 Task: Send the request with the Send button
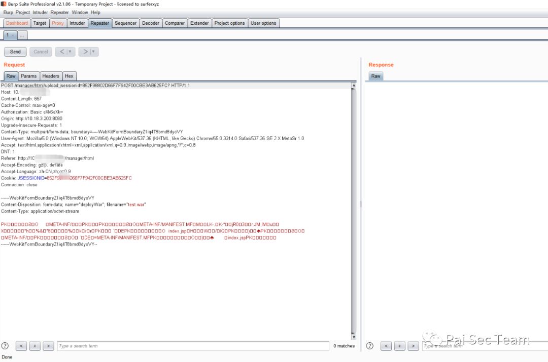pos(15,52)
